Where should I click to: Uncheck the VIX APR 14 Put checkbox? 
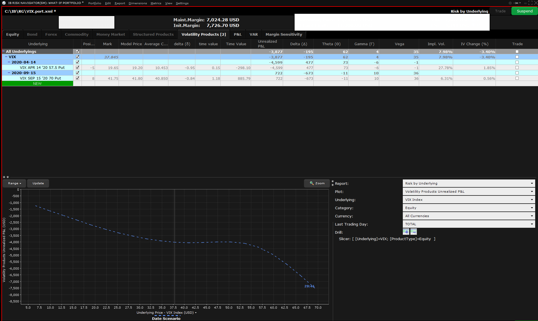click(78, 67)
